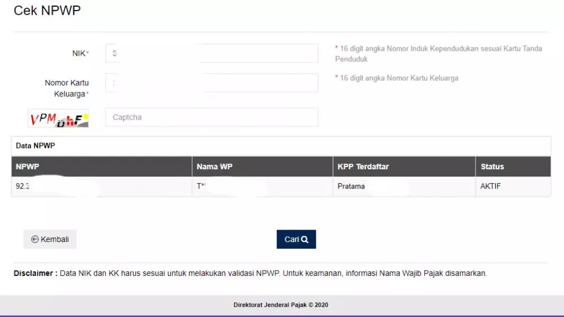Focus the NIK input field

point(211,54)
